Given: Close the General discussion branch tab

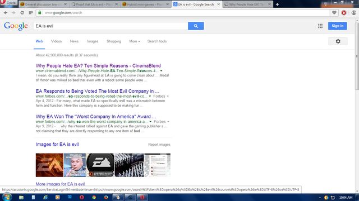Looking at the screenshot, I should click(x=66, y=4).
